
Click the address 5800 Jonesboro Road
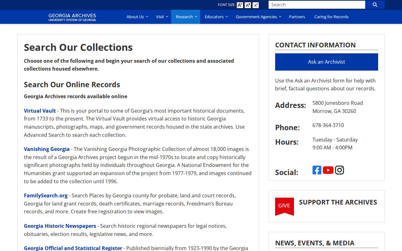coord(338,103)
